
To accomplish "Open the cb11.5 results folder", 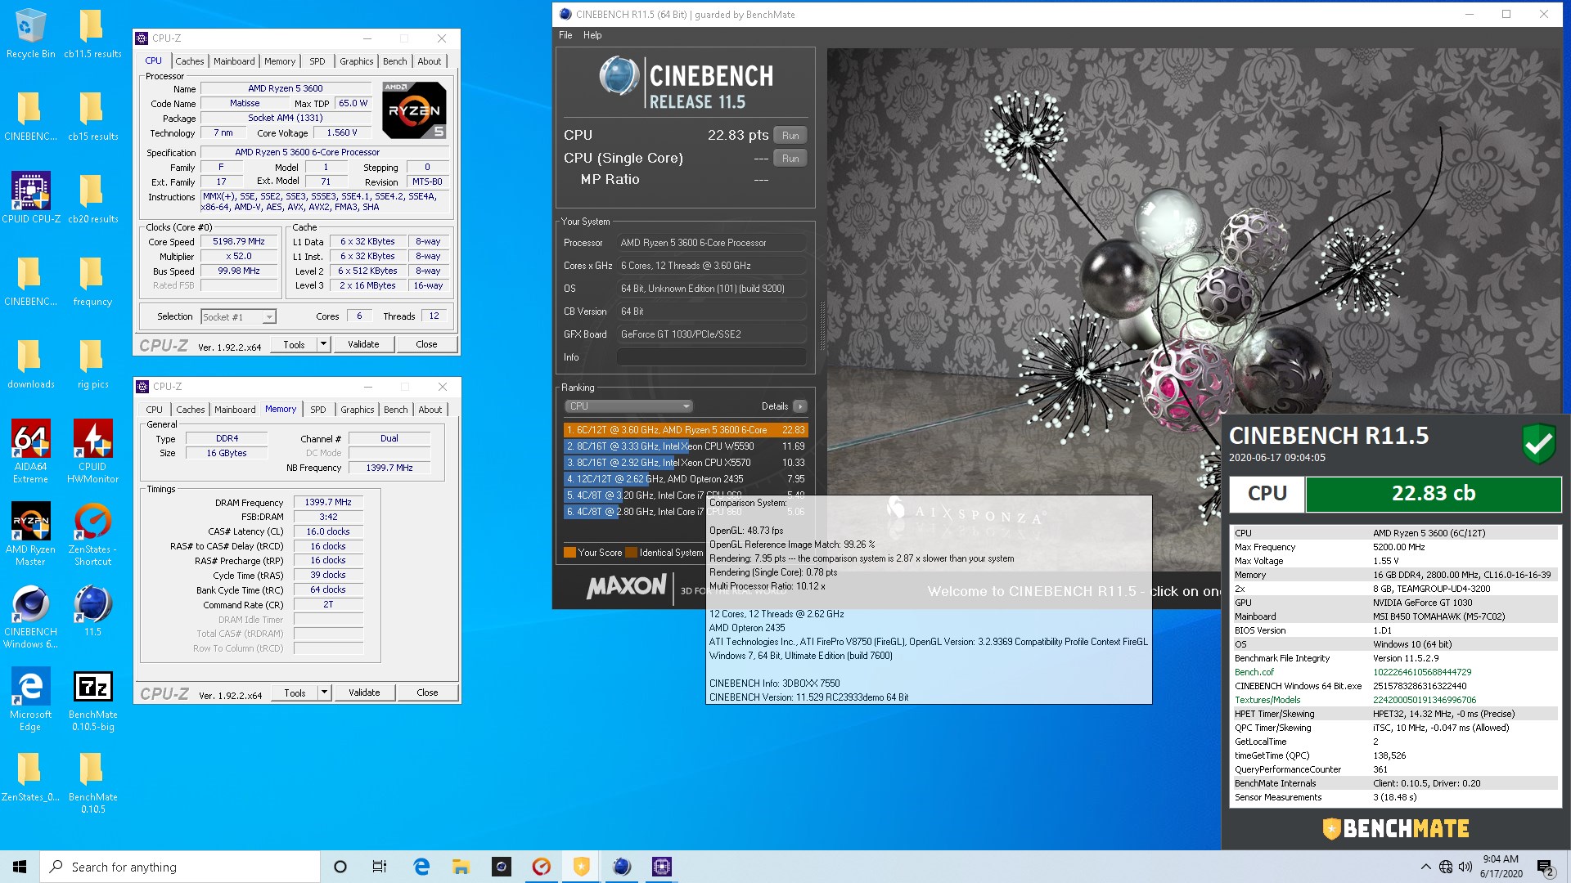I will click(x=92, y=33).
